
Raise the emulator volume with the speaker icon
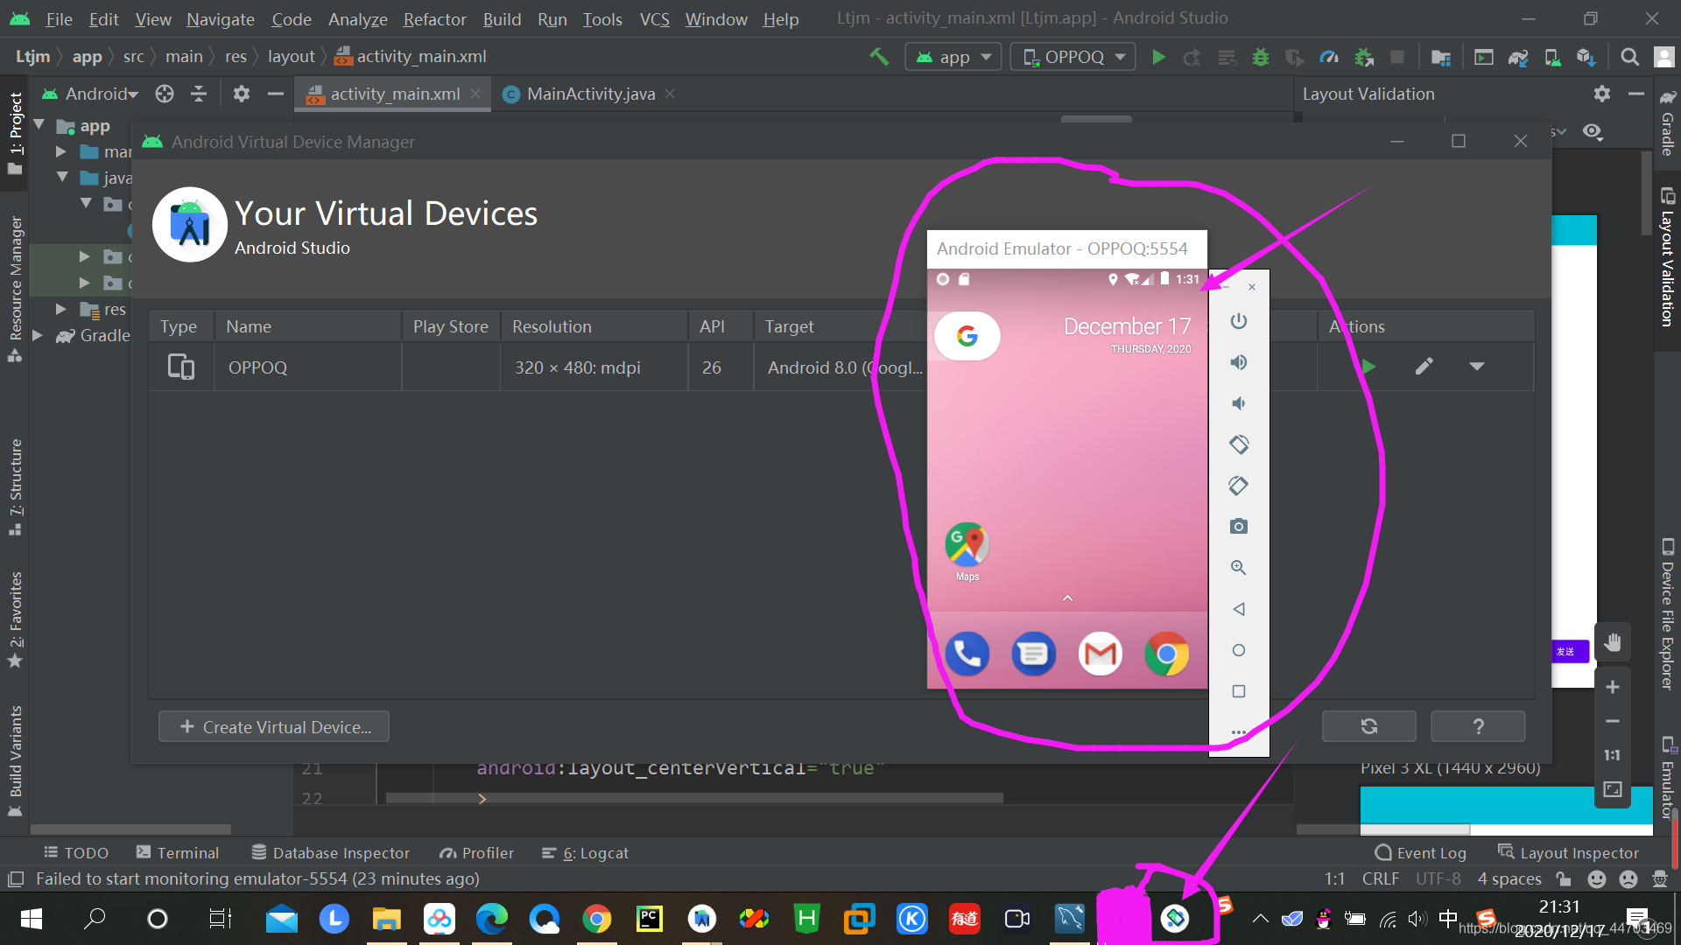[x=1238, y=362]
